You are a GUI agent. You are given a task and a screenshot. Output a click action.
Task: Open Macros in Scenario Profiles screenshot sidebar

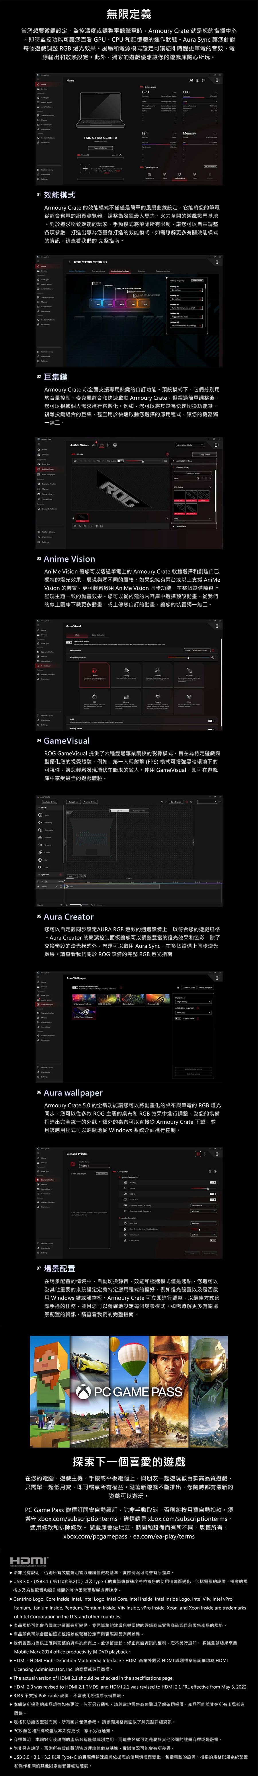(x=45, y=1185)
